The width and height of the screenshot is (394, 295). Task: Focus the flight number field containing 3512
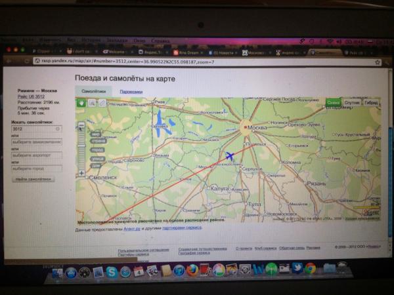tap(37, 128)
